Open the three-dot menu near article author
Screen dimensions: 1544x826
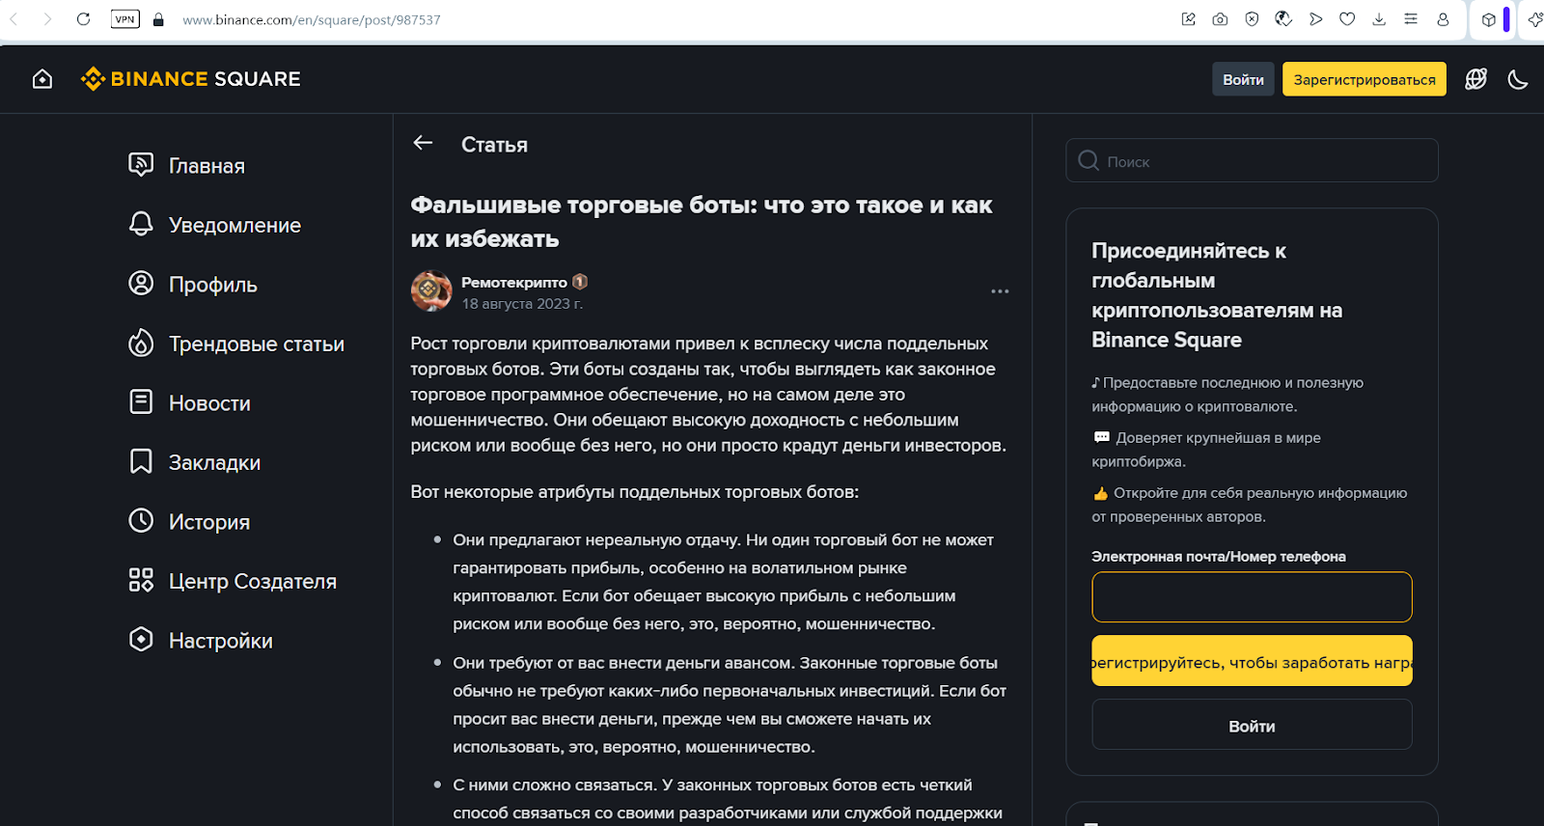click(1001, 290)
